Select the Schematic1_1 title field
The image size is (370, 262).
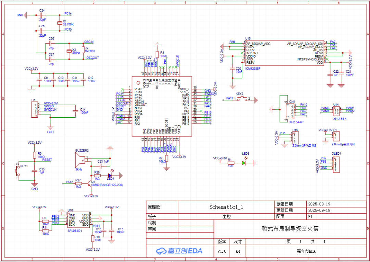point(226,207)
